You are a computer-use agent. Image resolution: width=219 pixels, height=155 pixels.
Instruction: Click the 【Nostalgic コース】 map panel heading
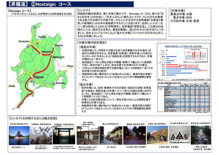[x=19, y=11]
